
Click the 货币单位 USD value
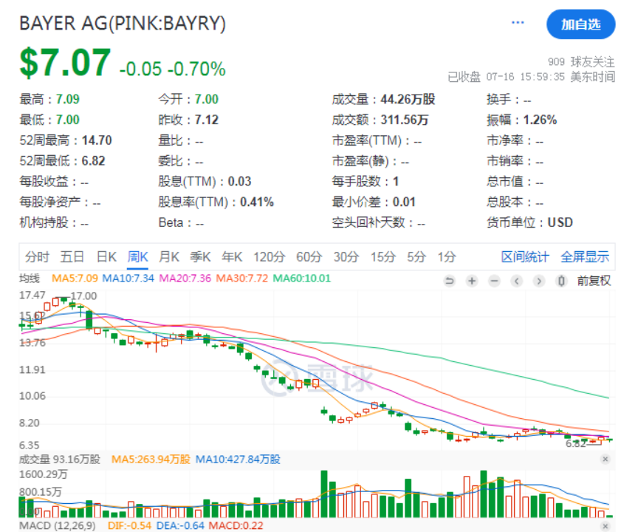tap(560, 222)
